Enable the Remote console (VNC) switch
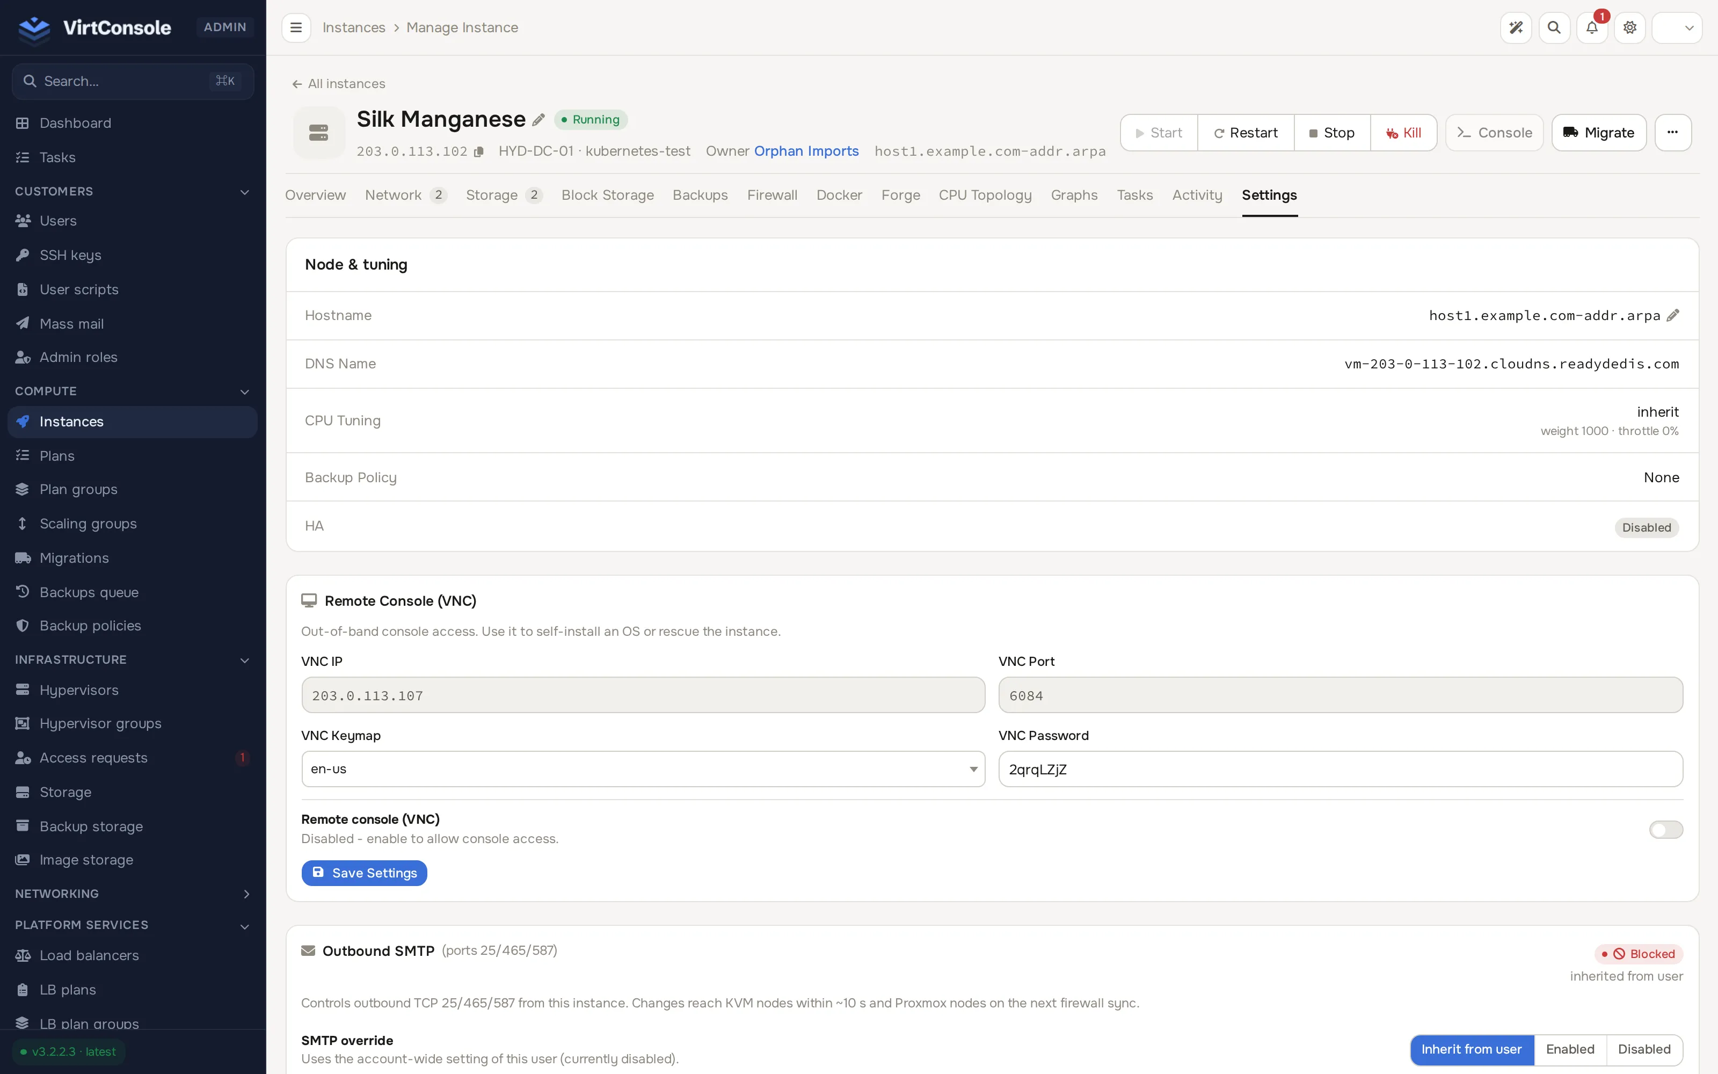The width and height of the screenshot is (1718, 1074). click(x=1665, y=830)
